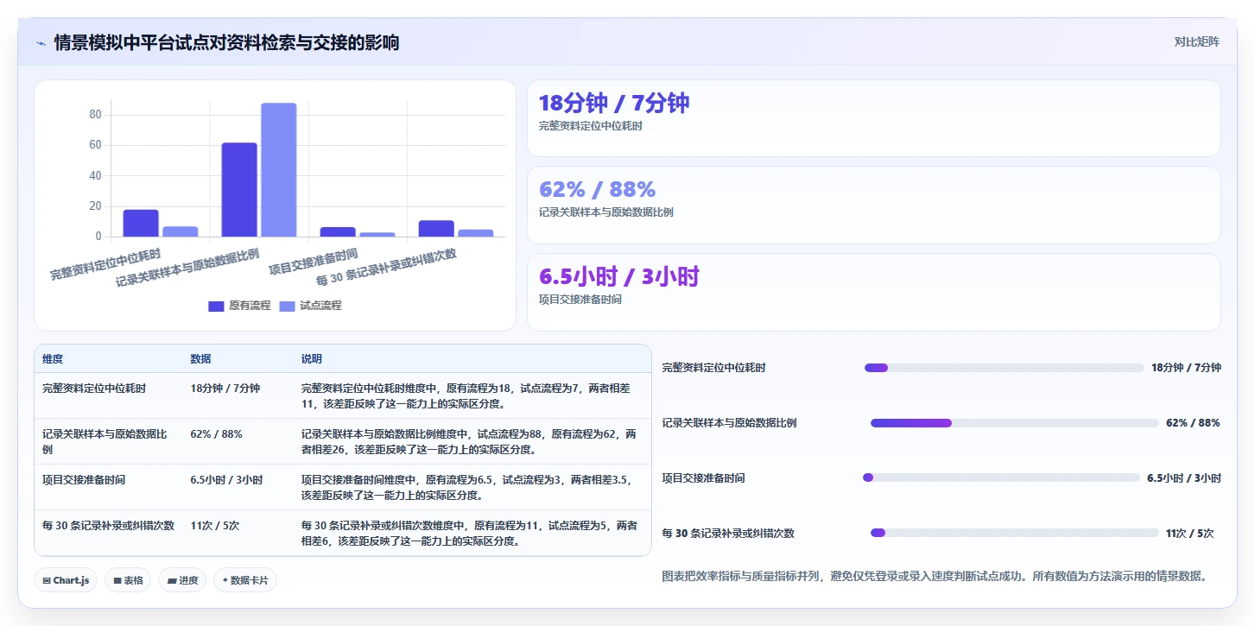The width and height of the screenshot is (1255, 626).
Task: Click the 说明 table column header
Action: click(x=312, y=359)
